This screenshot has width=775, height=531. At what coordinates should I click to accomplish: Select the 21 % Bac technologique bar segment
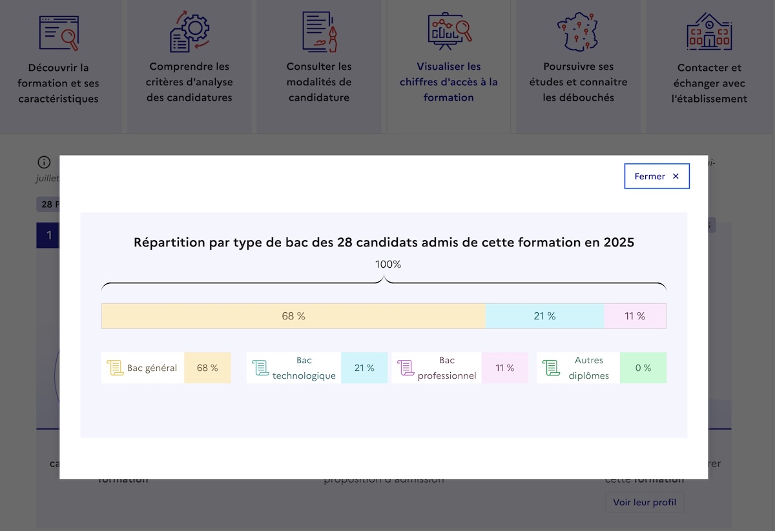coord(544,316)
